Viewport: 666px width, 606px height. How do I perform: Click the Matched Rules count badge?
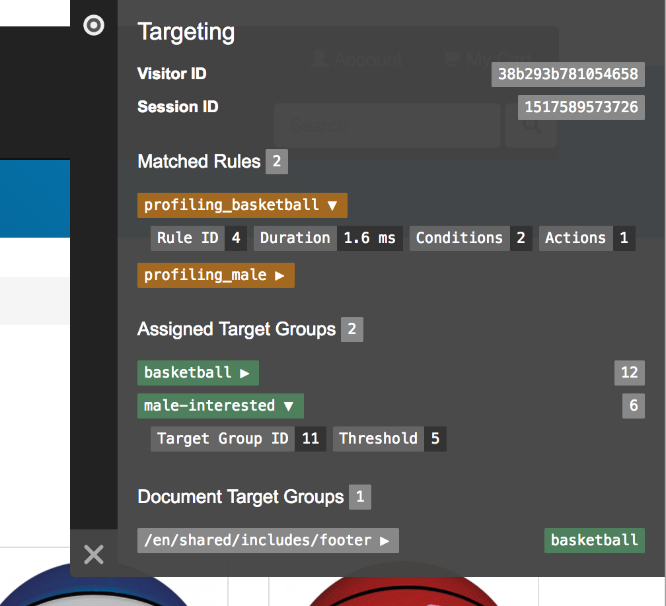pyautogui.click(x=278, y=162)
